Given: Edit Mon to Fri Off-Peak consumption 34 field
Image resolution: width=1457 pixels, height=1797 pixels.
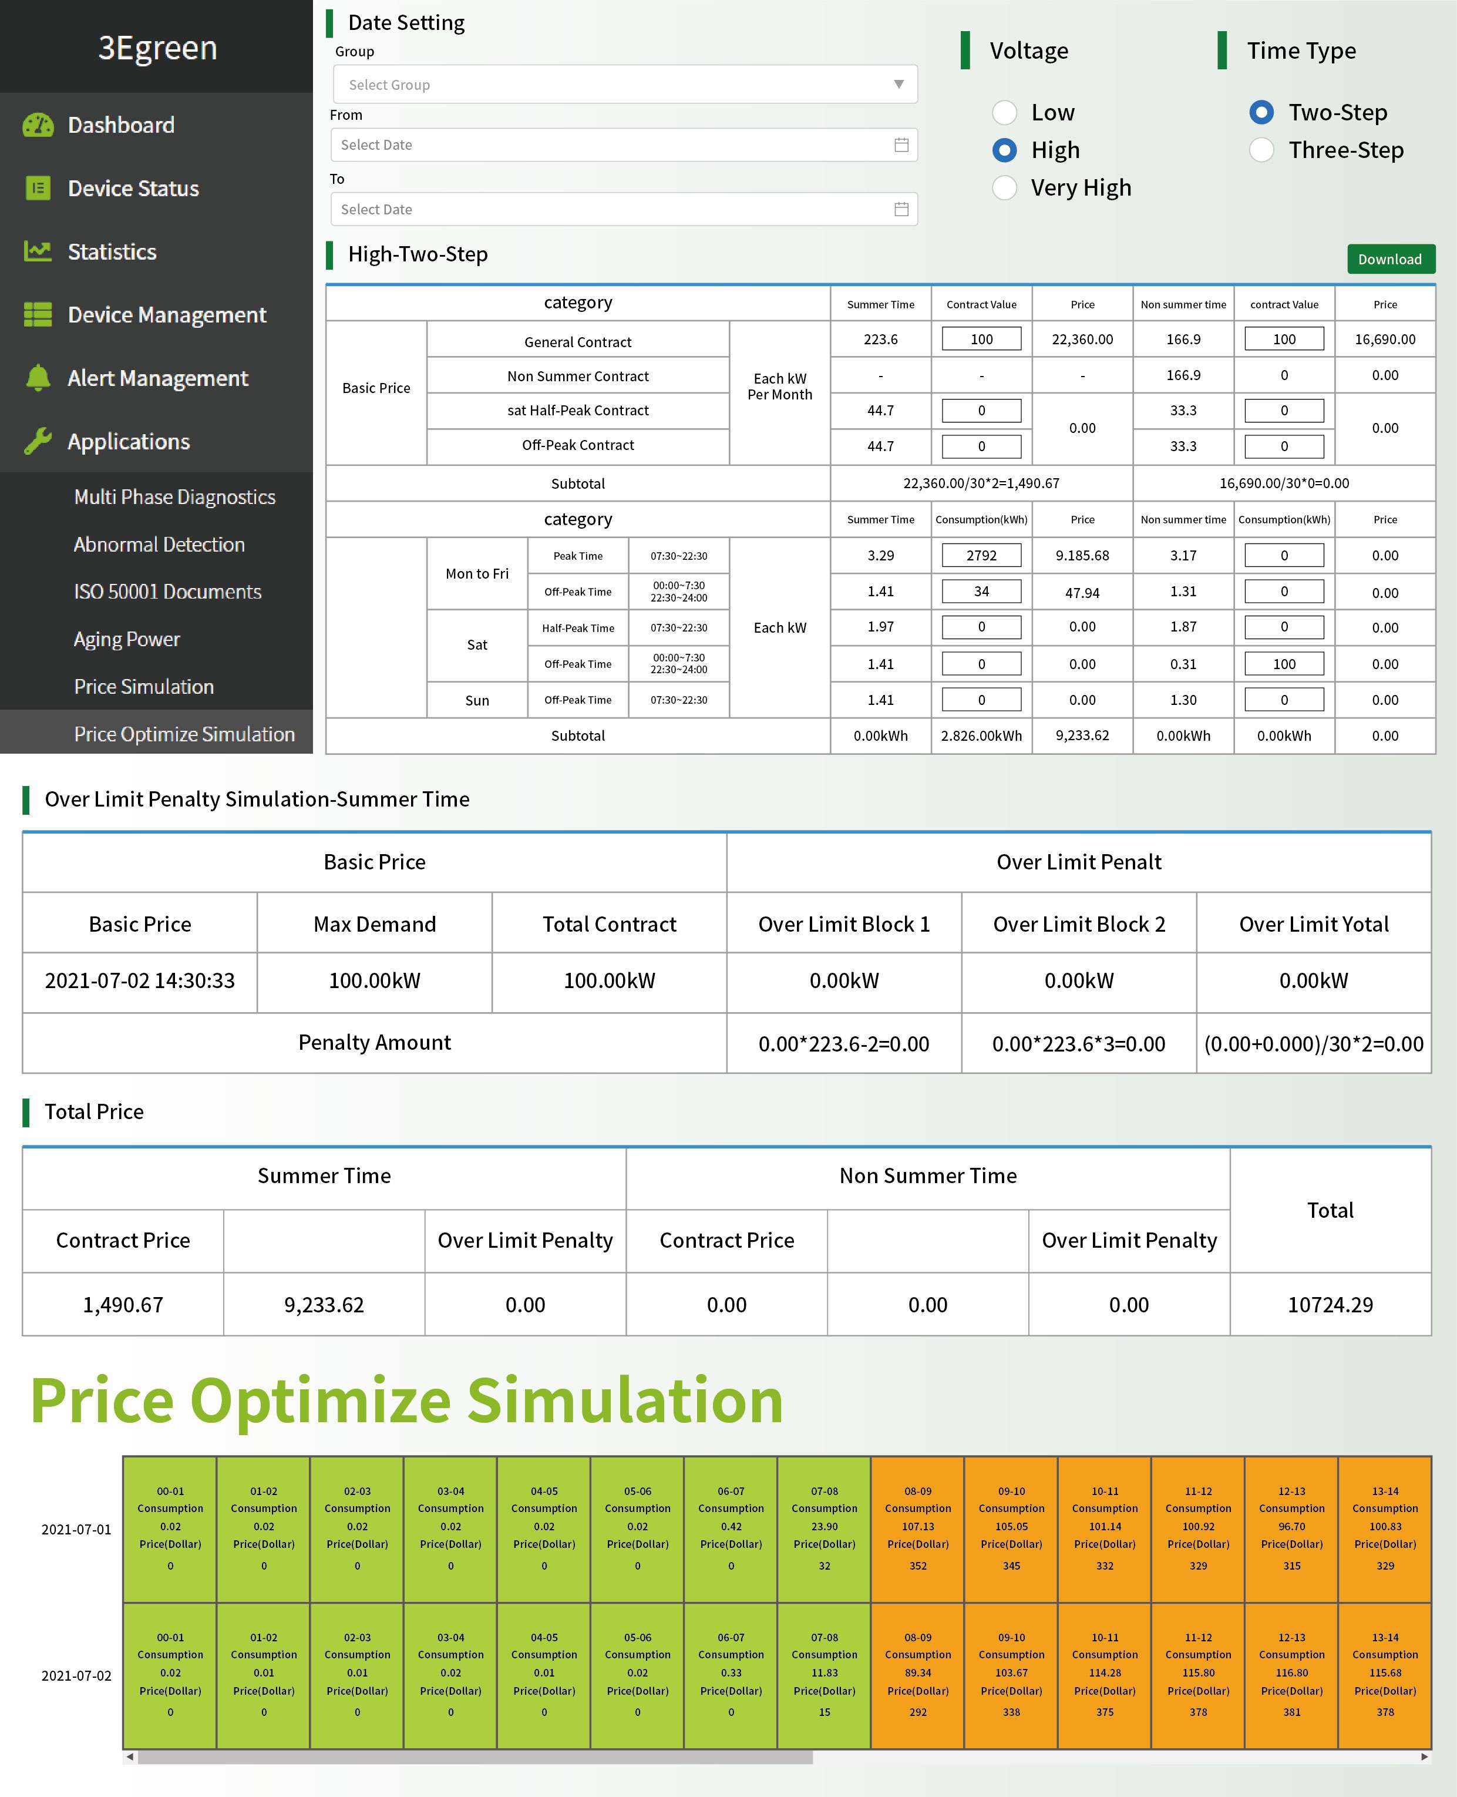Looking at the screenshot, I should point(981,592).
